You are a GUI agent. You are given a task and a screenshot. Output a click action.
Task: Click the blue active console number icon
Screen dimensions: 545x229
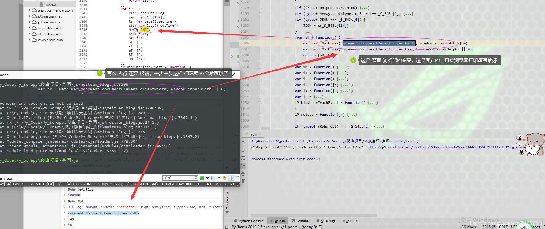coord(213,178)
